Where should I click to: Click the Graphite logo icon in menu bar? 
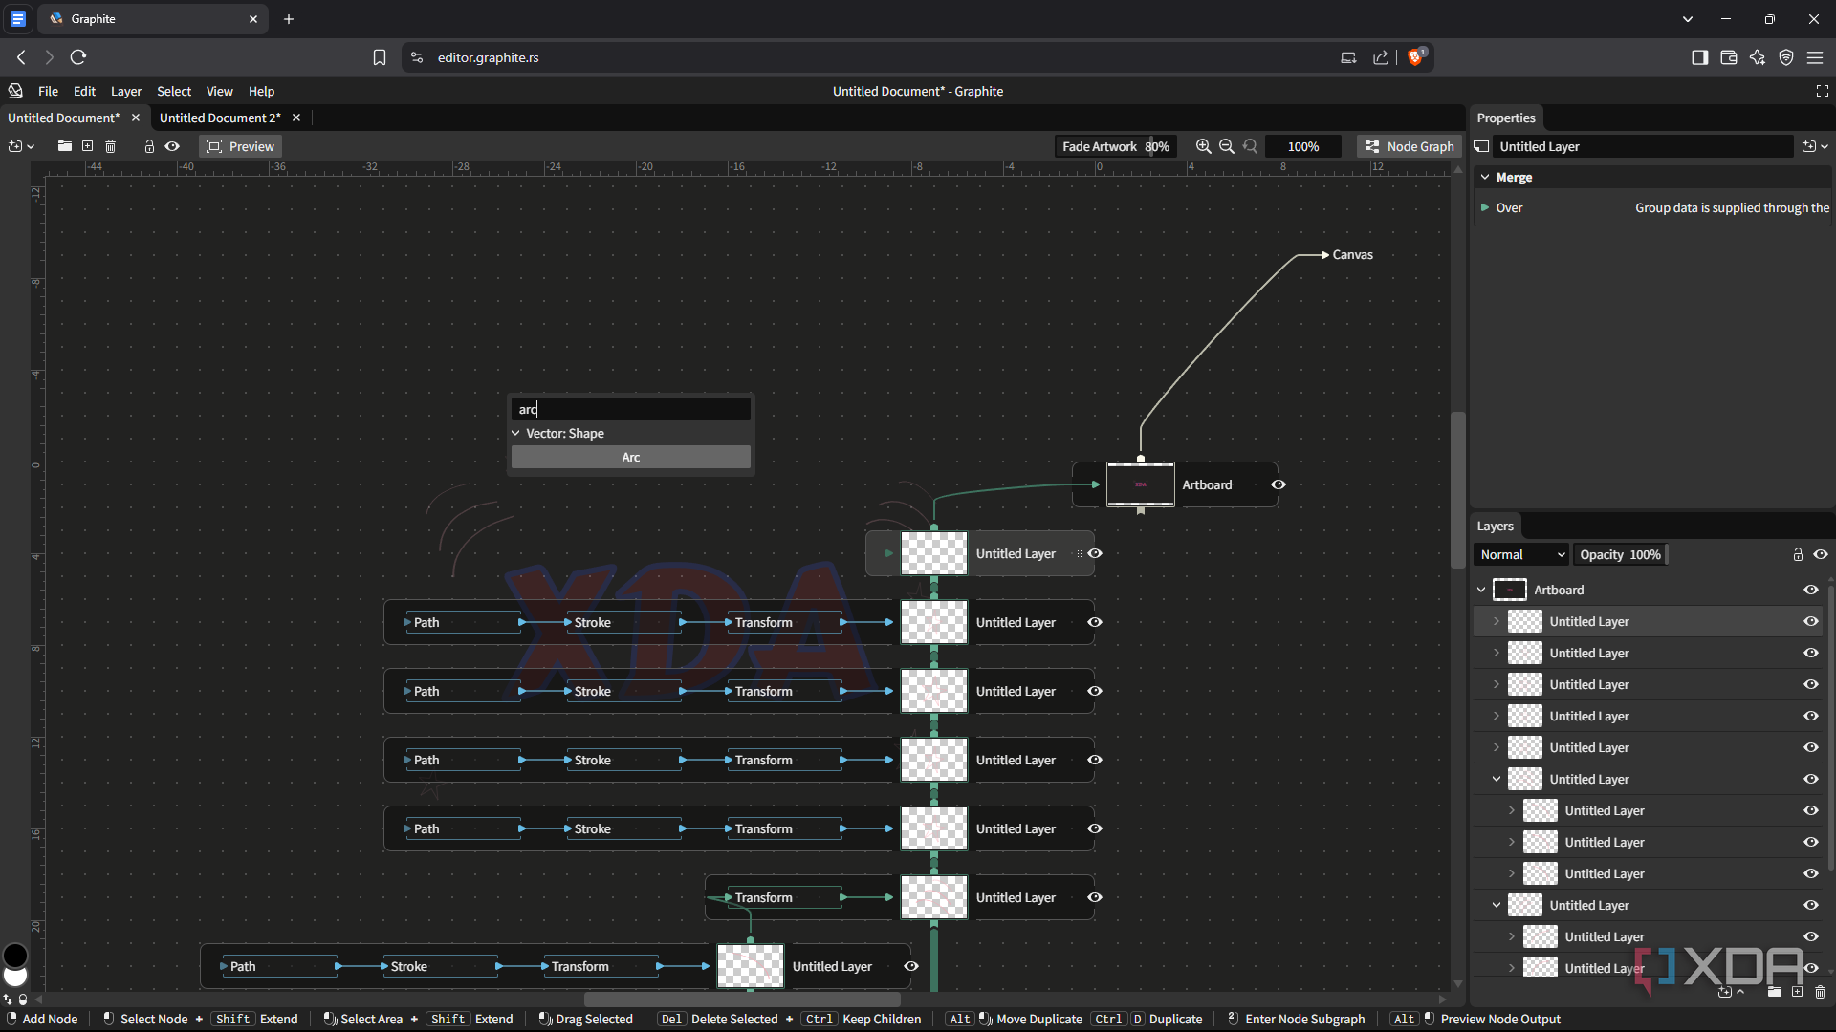pos(15,91)
